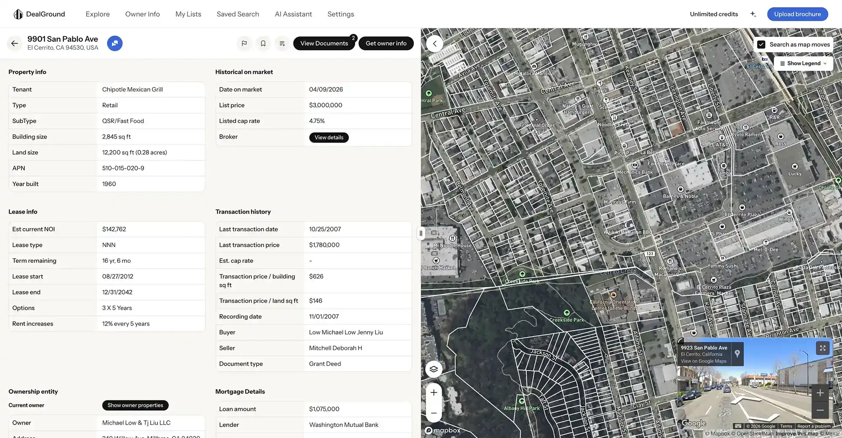Click the Upload brochure button
Screen dimensions: 842x438
[x=797, y=14]
